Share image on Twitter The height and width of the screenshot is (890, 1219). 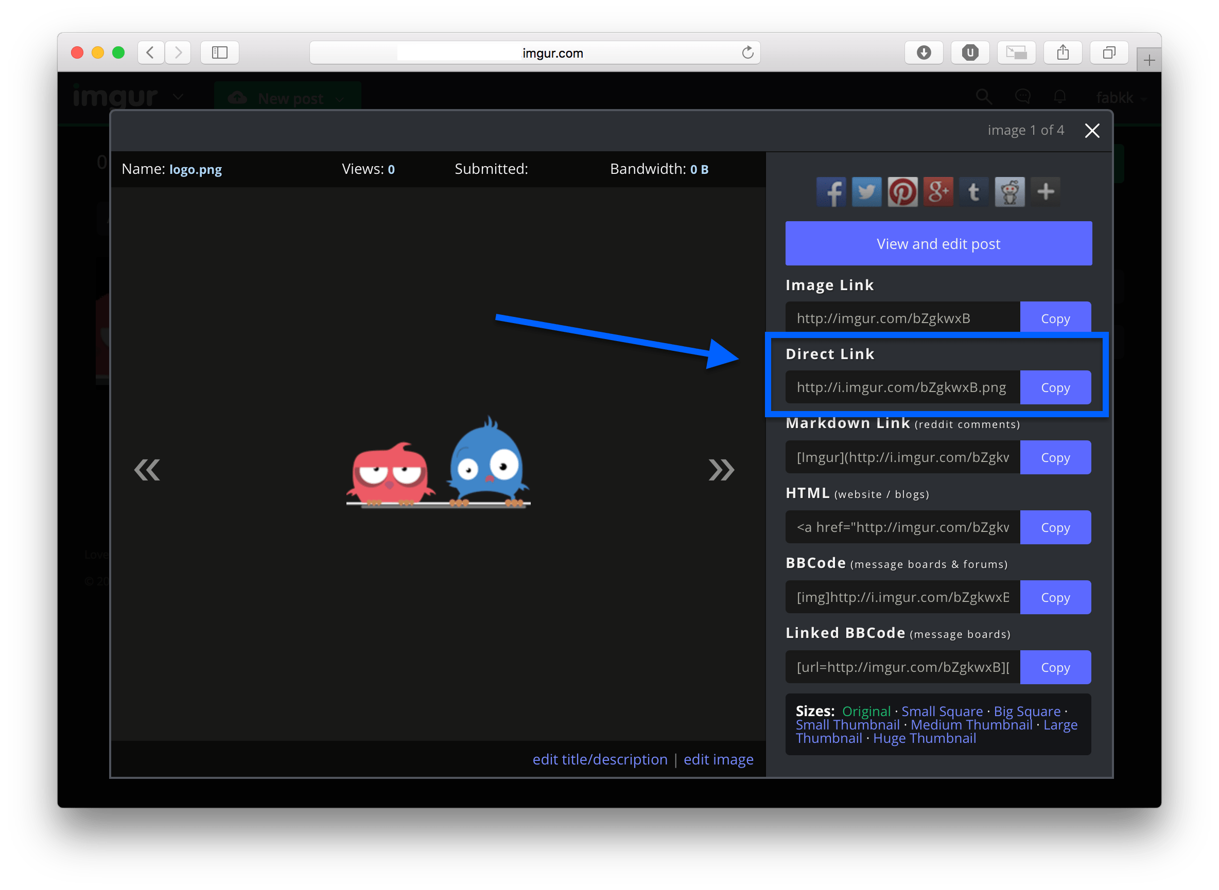pos(866,192)
